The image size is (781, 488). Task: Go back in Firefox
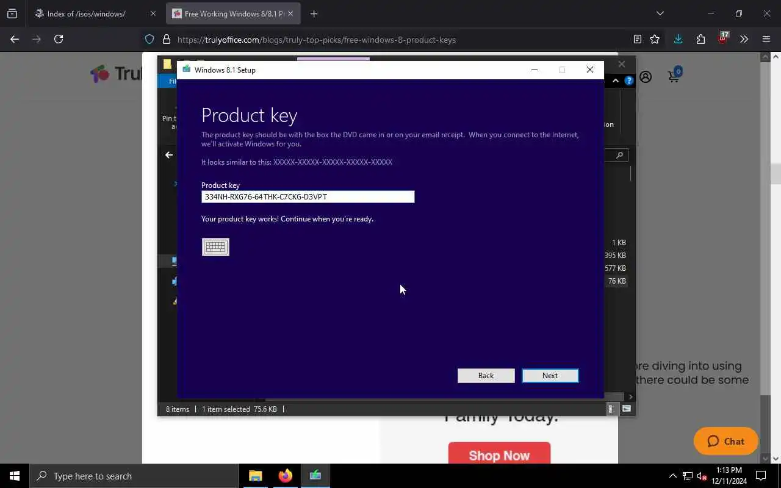pyautogui.click(x=15, y=39)
